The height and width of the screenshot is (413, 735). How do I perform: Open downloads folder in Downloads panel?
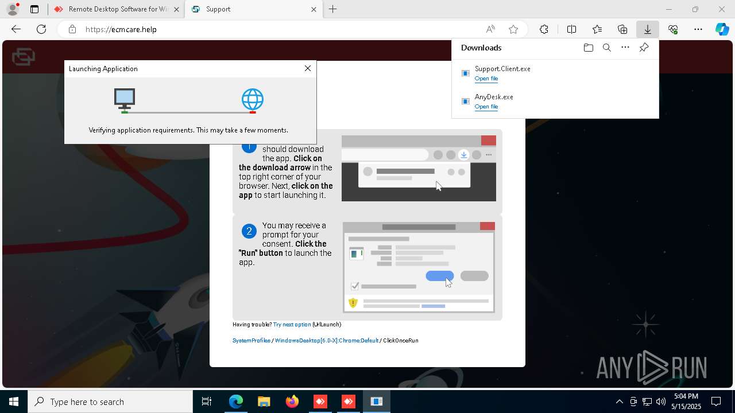588,48
